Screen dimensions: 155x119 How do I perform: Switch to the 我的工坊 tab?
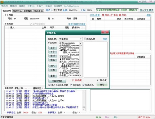coord(38,11)
